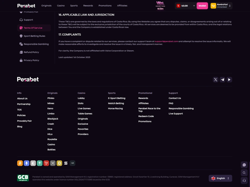Open the Table Games footer link
The image size is (250, 187).
tap(85, 113)
